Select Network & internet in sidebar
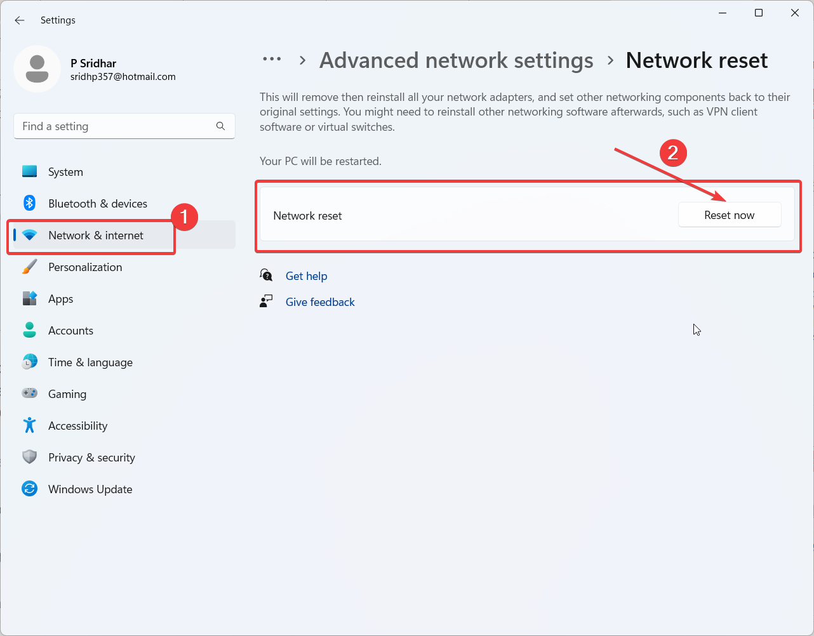This screenshot has width=814, height=636. pos(95,235)
